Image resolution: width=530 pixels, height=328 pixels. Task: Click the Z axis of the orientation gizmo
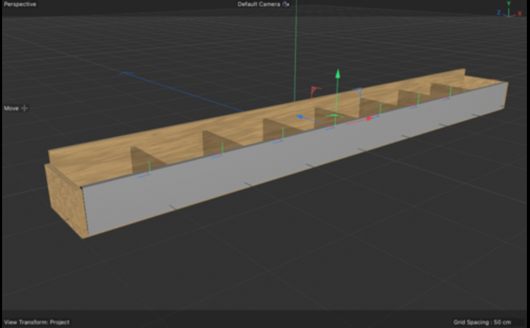pyautogui.click(x=499, y=13)
